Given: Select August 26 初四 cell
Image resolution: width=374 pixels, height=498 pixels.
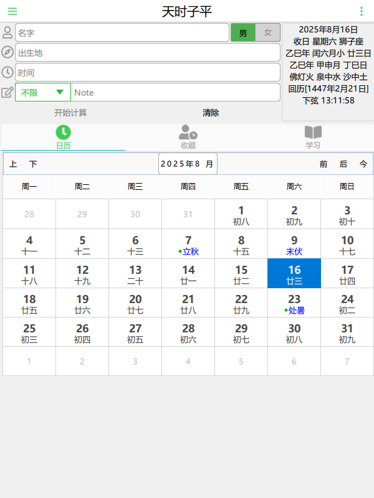Looking at the screenshot, I should tap(82, 332).
